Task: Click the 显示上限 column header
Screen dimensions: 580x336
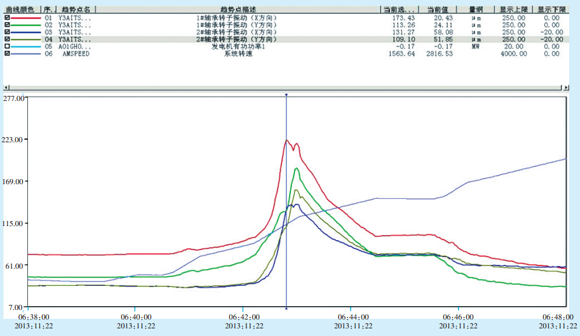Action: pyautogui.click(x=513, y=10)
